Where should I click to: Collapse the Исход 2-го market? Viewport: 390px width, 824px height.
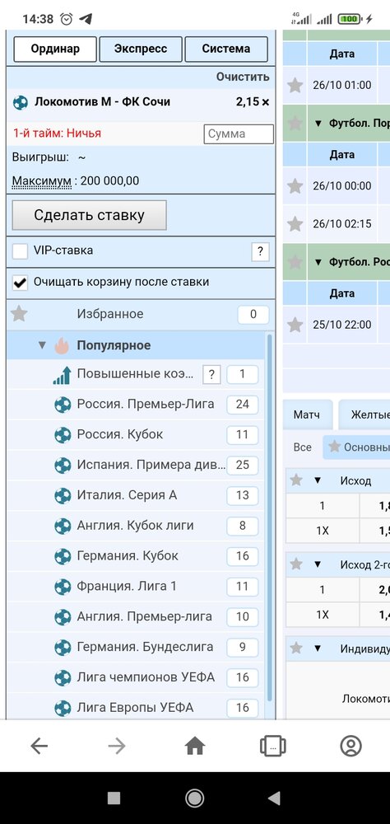coord(317,564)
